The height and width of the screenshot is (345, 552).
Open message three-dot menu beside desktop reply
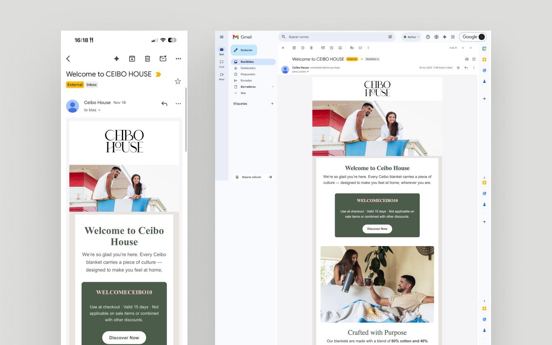pyautogui.click(x=474, y=67)
